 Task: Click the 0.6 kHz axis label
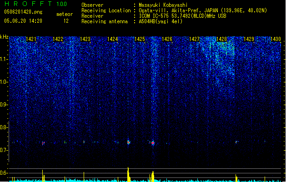[4, 173]
